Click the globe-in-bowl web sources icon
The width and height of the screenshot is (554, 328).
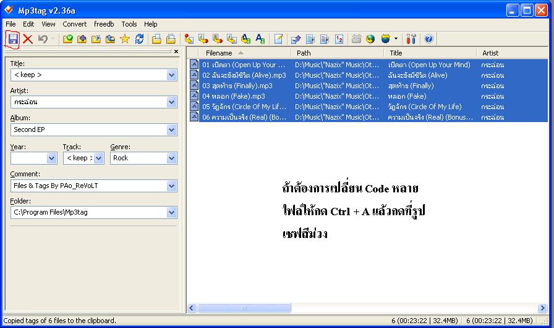coord(385,39)
